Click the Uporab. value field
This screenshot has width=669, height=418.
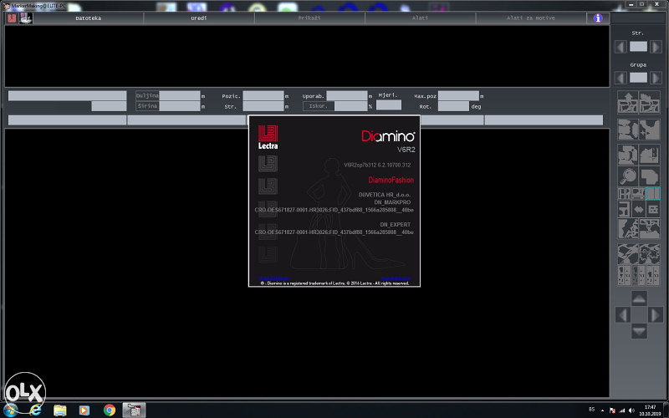click(347, 95)
